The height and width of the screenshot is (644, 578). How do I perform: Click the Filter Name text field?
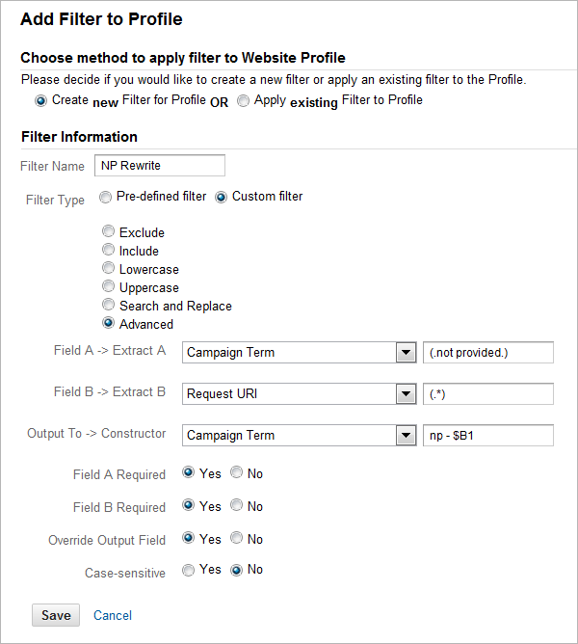pos(160,165)
